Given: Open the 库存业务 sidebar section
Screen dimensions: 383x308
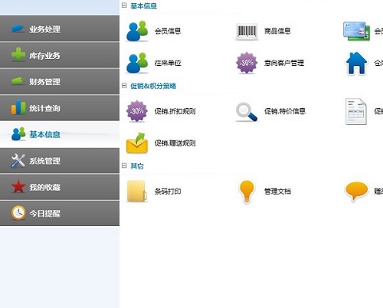Looking at the screenshot, I should 60,55.
